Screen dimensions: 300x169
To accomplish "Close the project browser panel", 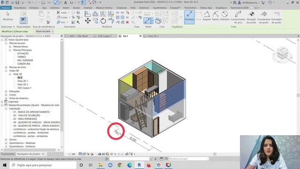I will pyautogui.click(x=61, y=36).
